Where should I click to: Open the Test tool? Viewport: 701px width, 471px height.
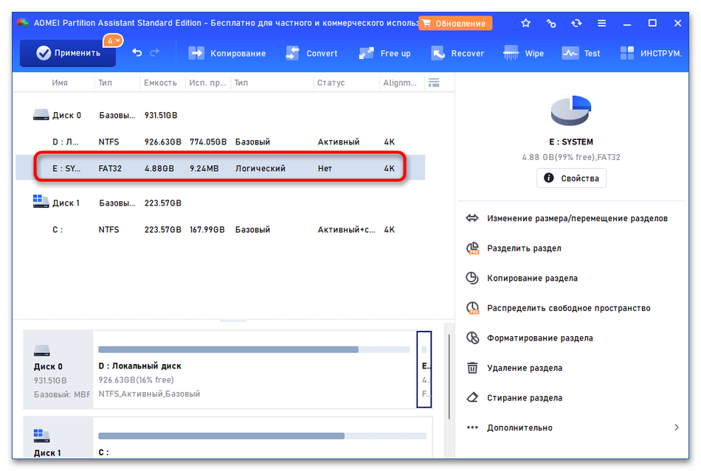[581, 53]
